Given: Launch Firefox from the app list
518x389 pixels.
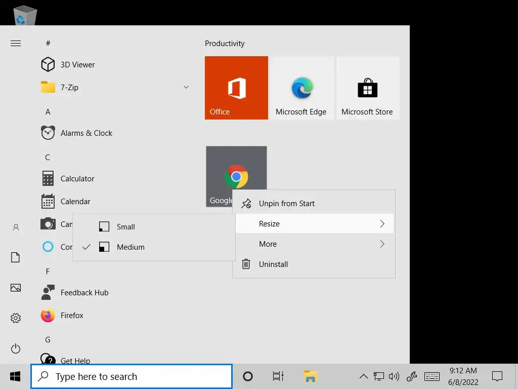Looking at the screenshot, I should [x=48, y=315].
